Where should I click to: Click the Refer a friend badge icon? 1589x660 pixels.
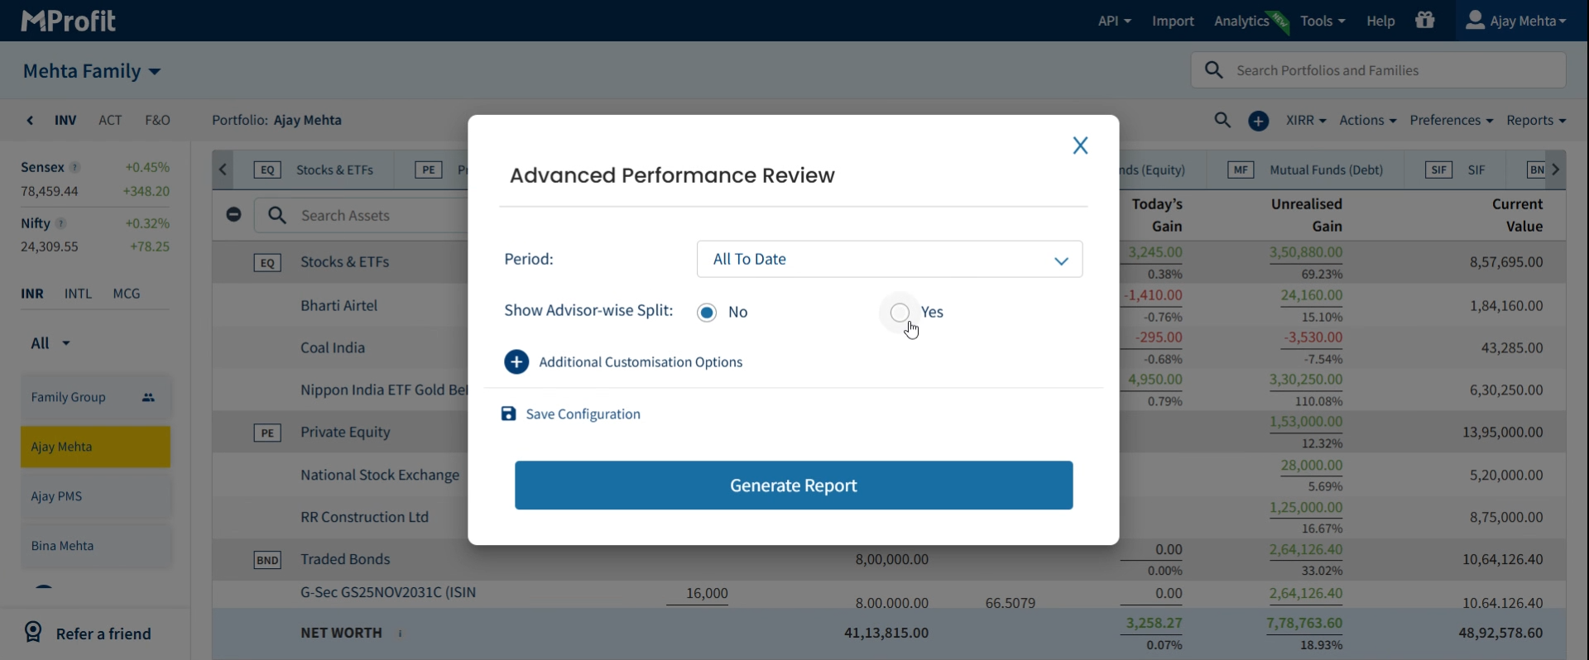pos(33,632)
